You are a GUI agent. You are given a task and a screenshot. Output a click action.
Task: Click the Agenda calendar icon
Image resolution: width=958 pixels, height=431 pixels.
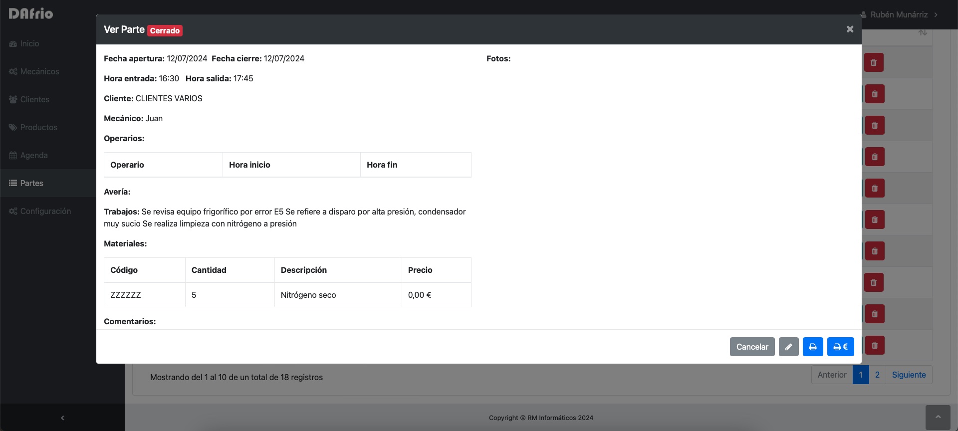(x=13, y=156)
